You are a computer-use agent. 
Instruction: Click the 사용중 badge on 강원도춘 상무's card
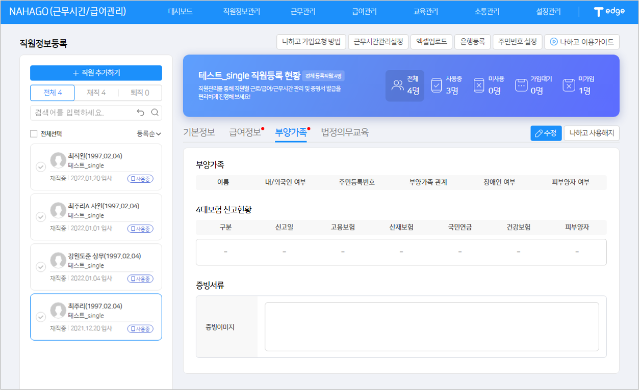pyautogui.click(x=140, y=278)
